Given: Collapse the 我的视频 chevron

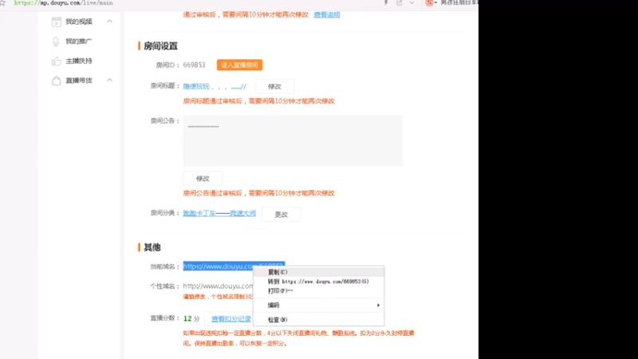Looking at the screenshot, I should pyautogui.click(x=109, y=22).
